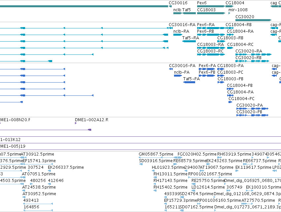Image resolution: width=281 pixels, height=212 pixels.
Task: Click transcript CG18004-RC
Action: (240, 45)
